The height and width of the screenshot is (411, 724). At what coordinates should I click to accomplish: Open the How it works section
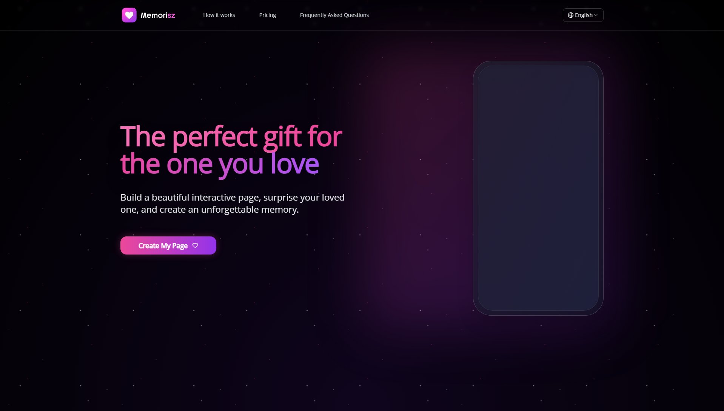tap(219, 15)
